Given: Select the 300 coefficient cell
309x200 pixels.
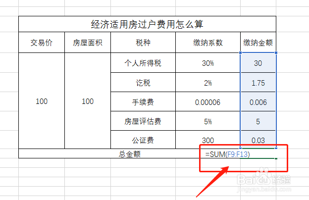Looking at the screenshot, I should coord(208,140).
